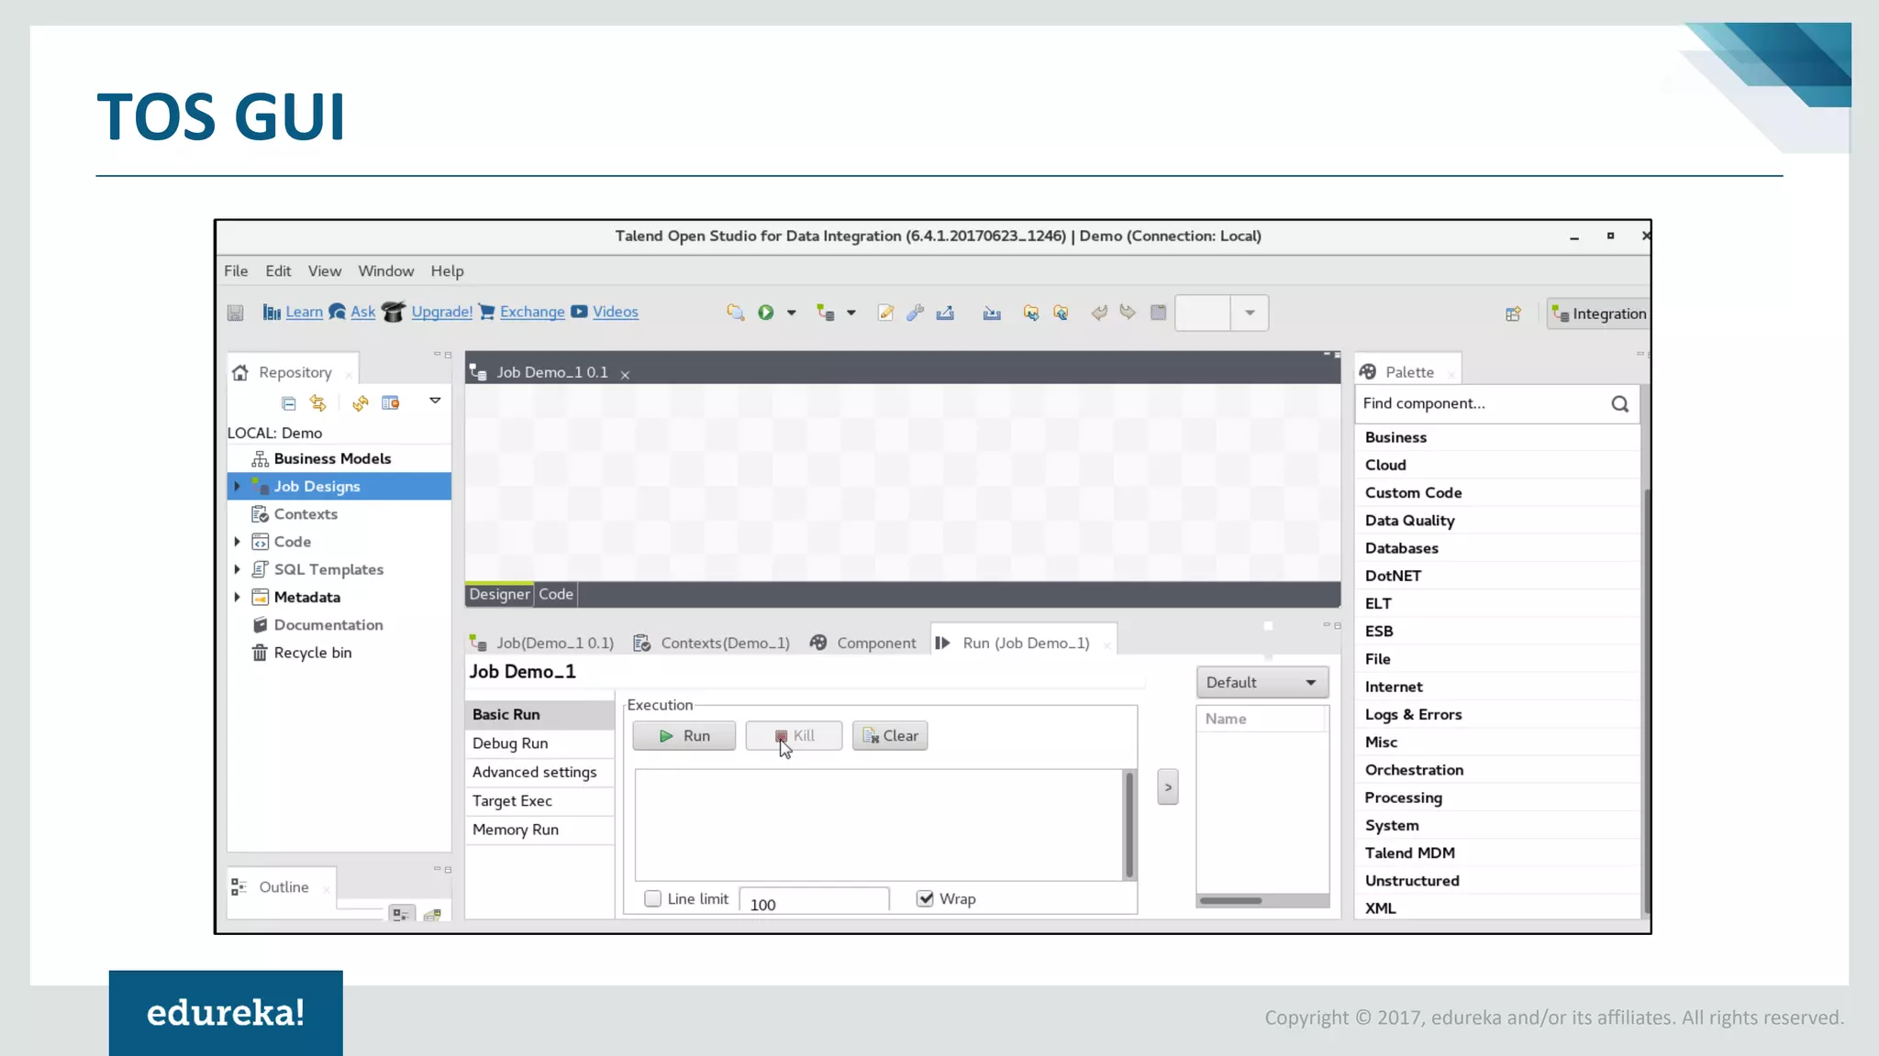Click the green Run job toolbar icon
This screenshot has height=1056, width=1879.
(x=765, y=313)
